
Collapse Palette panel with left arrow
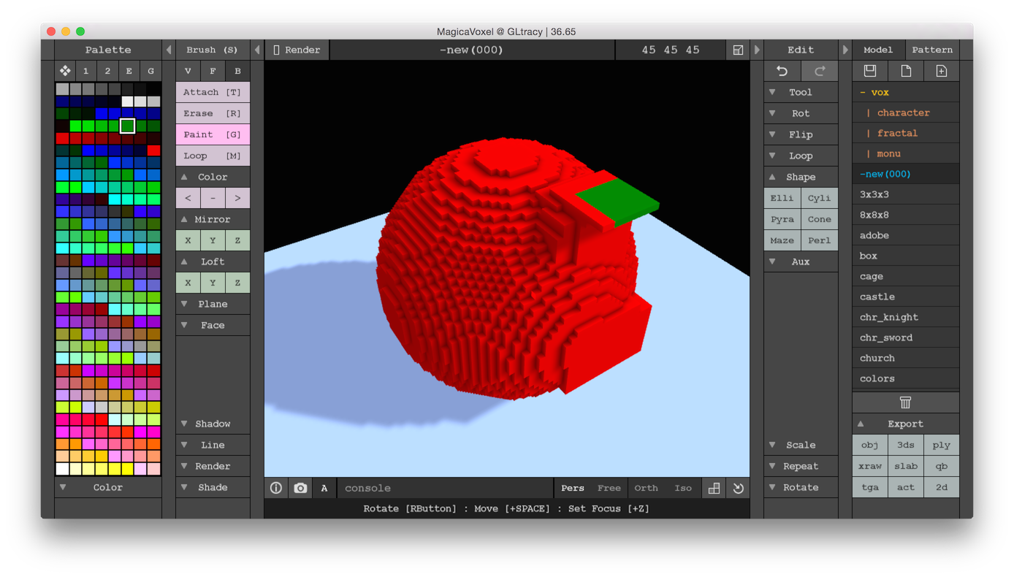[169, 50]
